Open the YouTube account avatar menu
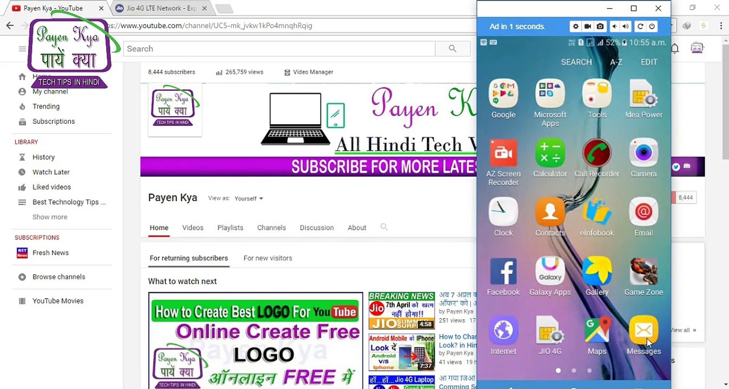729x389 pixels. pos(697,48)
